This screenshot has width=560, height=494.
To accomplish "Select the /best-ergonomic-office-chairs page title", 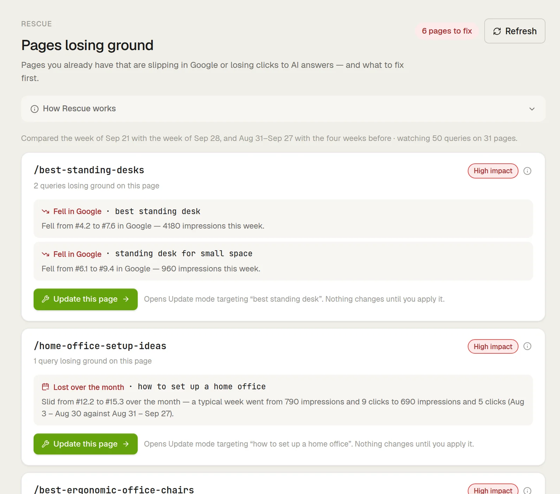I will click(x=114, y=489).
